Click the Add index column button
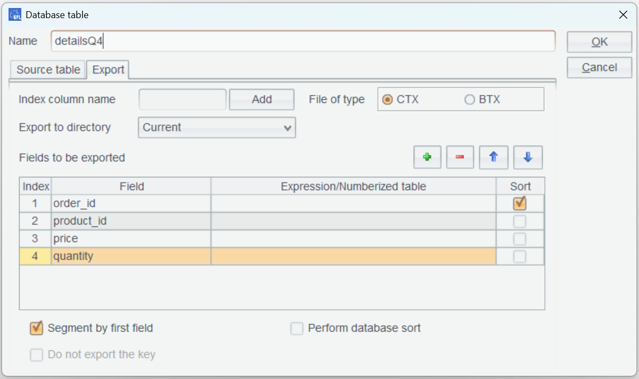This screenshot has width=639, height=379. [261, 100]
